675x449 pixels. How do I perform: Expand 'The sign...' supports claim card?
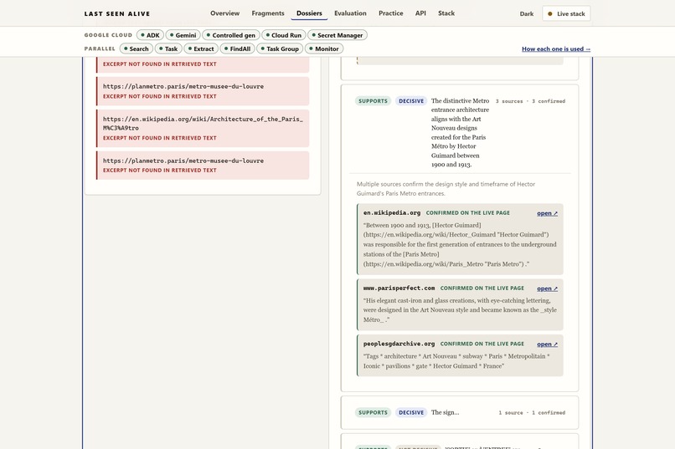tap(460, 412)
